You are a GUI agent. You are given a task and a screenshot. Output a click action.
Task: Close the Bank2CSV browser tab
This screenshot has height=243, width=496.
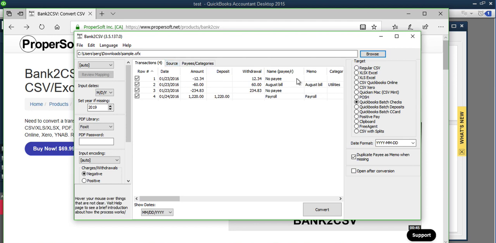click(90, 14)
